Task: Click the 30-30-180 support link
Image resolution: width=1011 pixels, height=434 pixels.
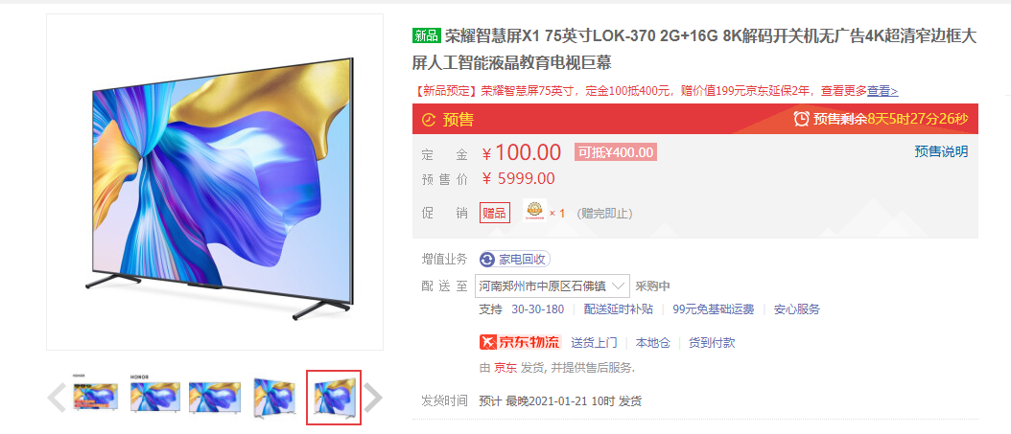Action: (x=538, y=309)
